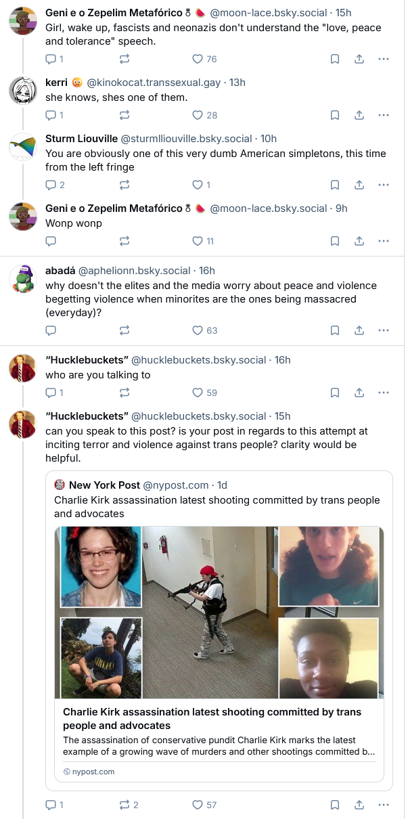This screenshot has width=408, height=819.
Task: Click abadá's Yoshi avatar
Action: coord(22,279)
